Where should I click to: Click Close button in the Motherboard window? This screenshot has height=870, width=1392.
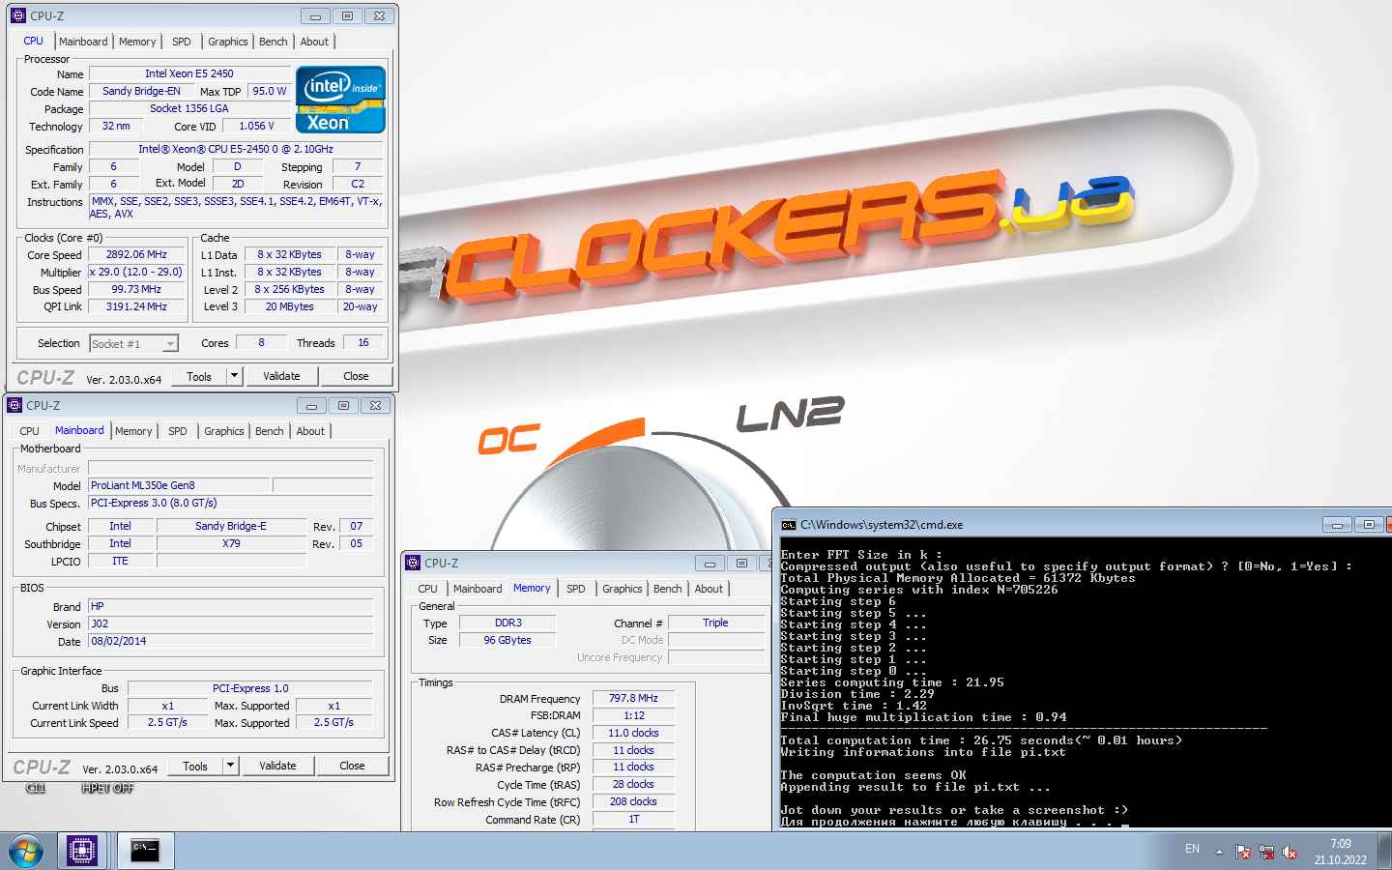352,766
